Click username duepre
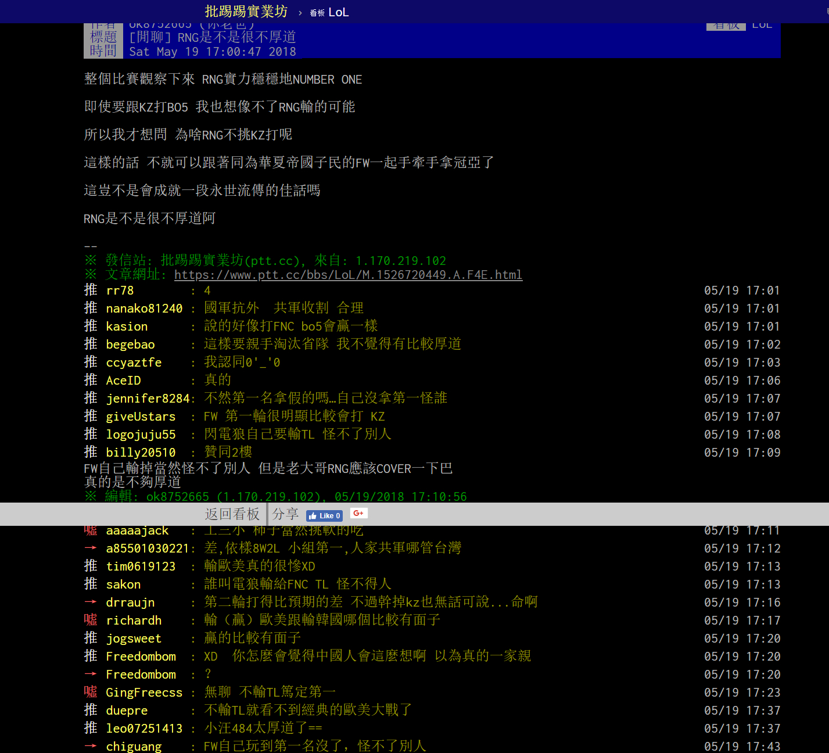This screenshot has width=829, height=753. click(127, 711)
